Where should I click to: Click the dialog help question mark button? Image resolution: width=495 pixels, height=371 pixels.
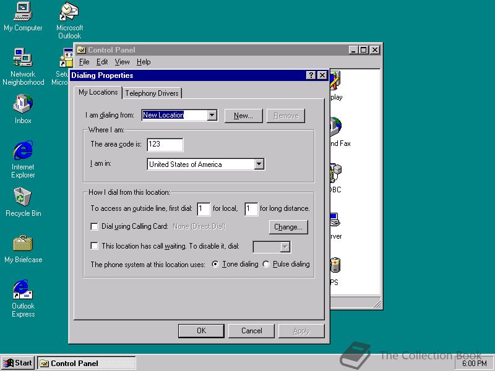click(x=311, y=75)
